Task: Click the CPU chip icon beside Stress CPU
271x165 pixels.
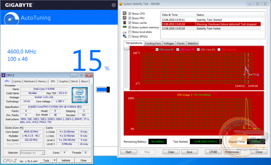Action: pyautogui.click(x=124, y=13)
